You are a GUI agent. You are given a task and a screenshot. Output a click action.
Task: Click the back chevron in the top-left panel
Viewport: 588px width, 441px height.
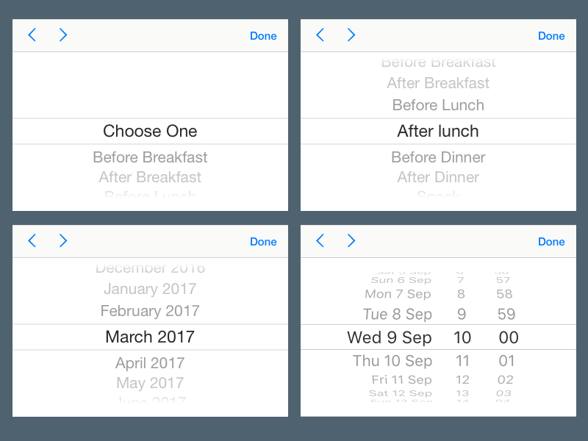click(x=32, y=35)
